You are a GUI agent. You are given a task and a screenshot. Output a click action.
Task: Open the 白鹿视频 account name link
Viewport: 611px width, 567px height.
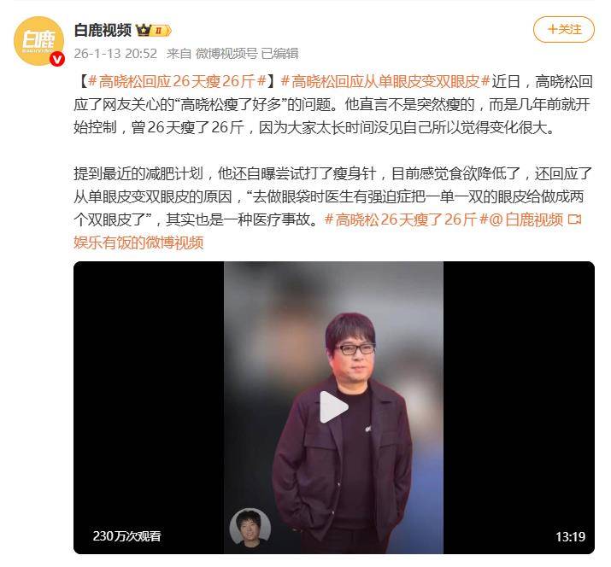tap(103, 30)
